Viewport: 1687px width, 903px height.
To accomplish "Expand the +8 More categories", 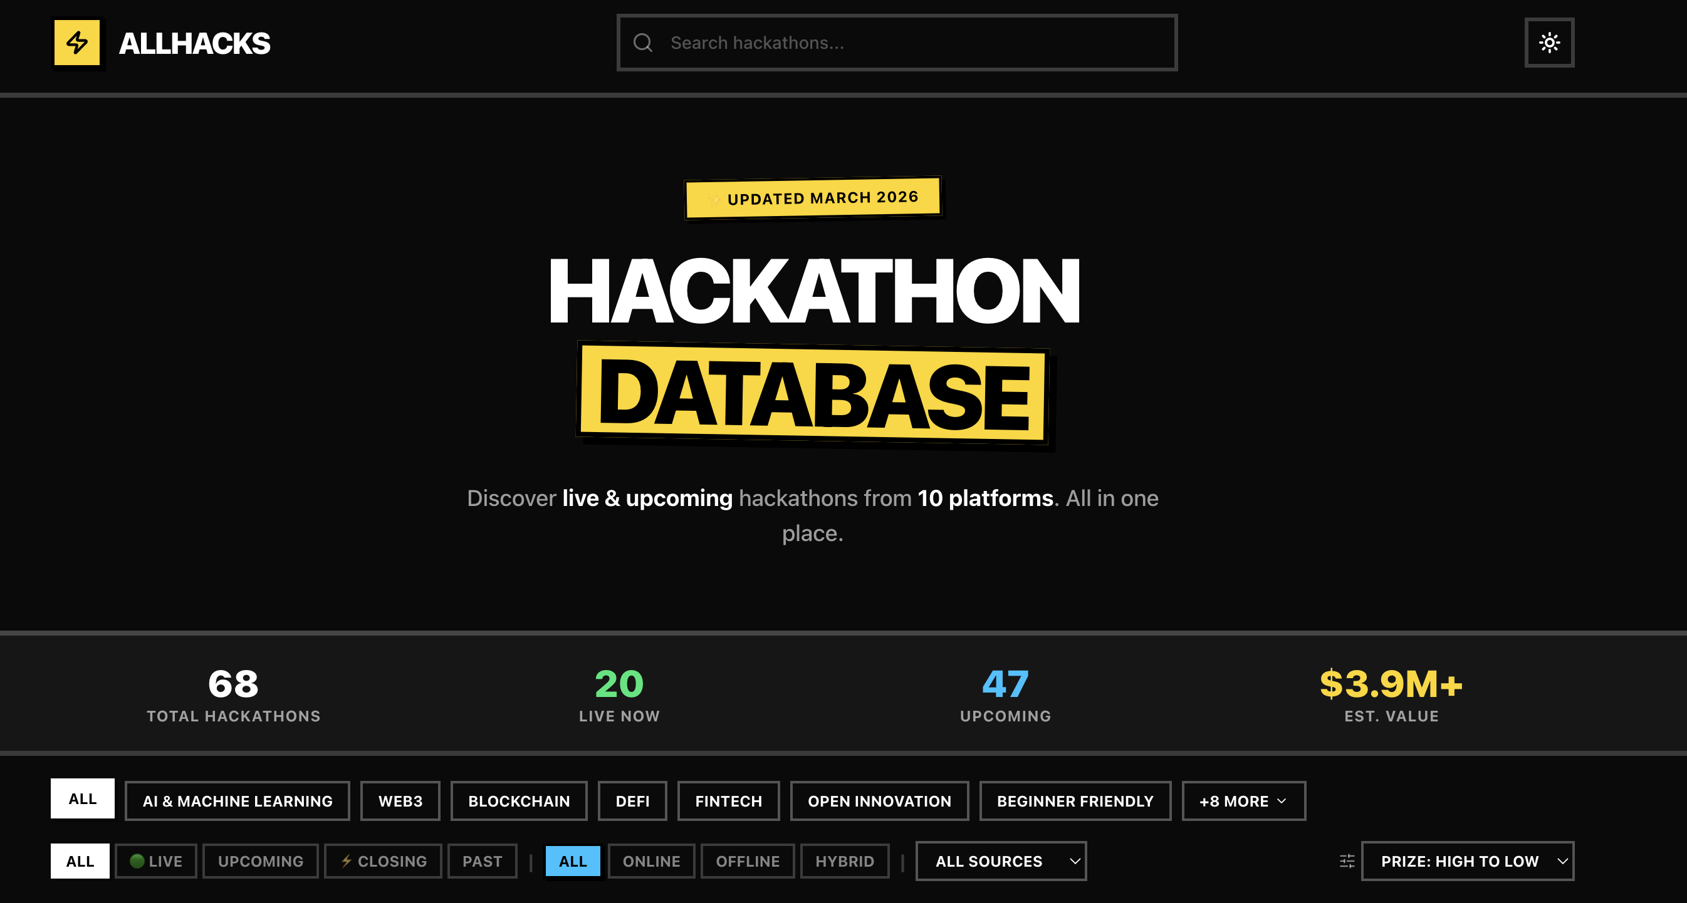I will pyautogui.click(x=1243, y=801).
